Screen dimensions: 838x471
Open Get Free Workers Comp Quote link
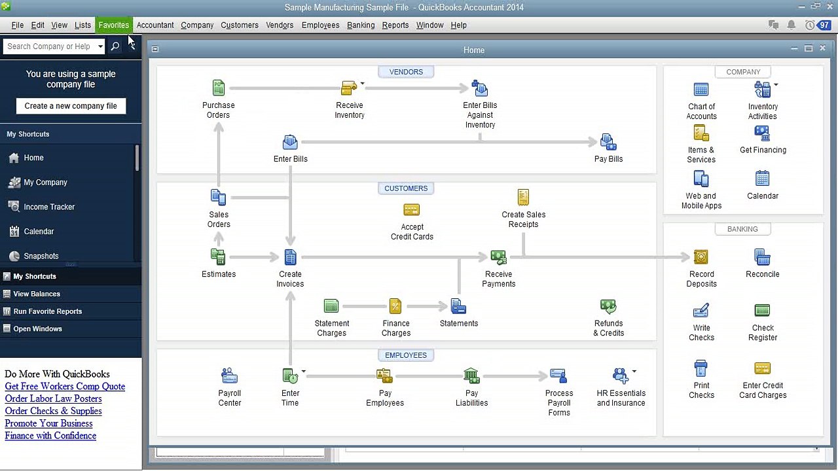[65, 387]
